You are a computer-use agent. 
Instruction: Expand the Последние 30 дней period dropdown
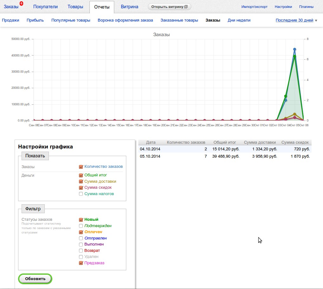(x=294, y=20)
